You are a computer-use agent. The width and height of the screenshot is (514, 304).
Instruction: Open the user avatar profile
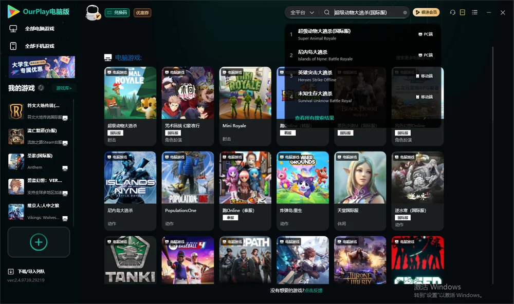[x=93, y=12]
